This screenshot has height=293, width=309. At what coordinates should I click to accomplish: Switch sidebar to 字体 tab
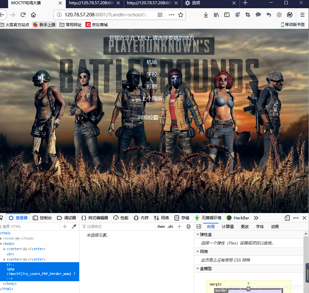(260, 227)
